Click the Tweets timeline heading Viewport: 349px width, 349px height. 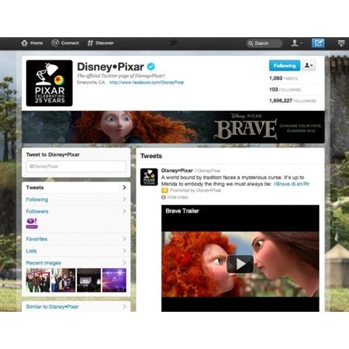click(x=151, y=156)
